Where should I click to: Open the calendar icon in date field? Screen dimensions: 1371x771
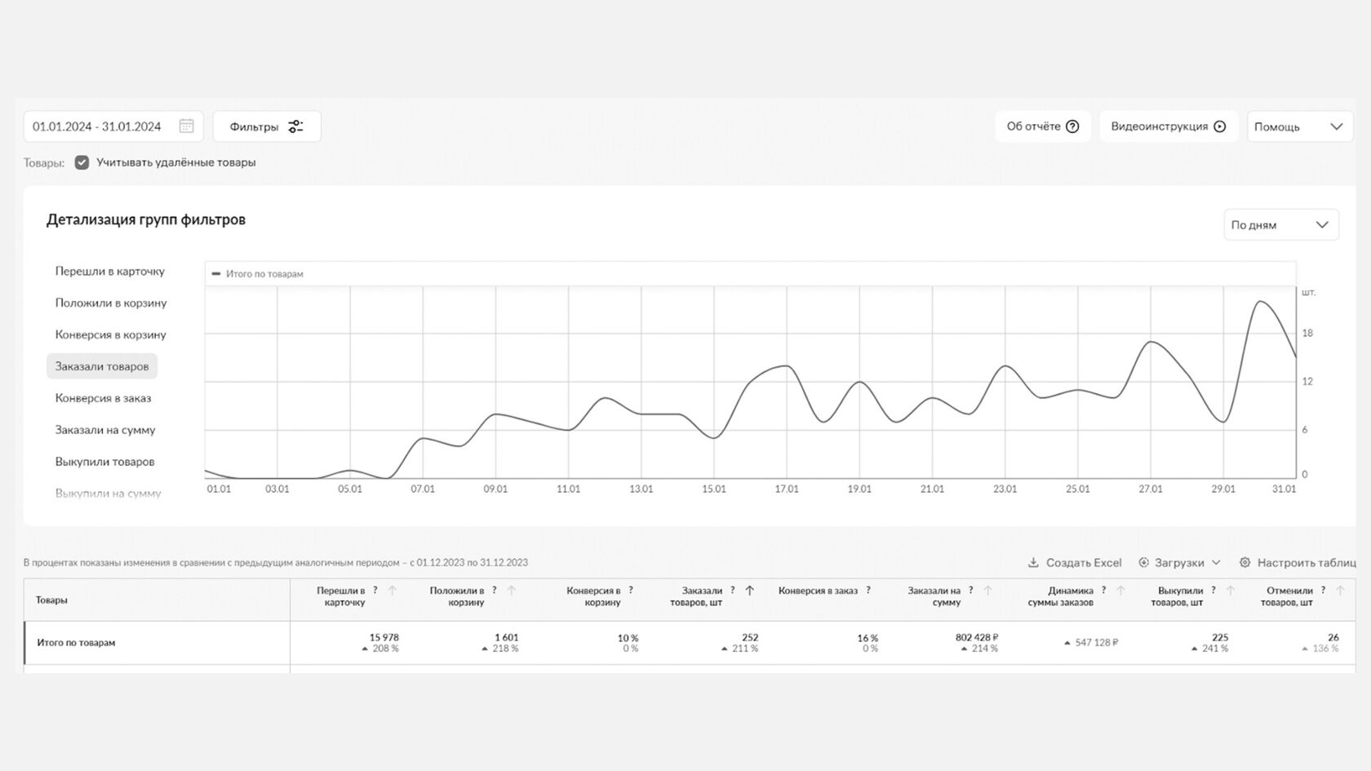pos(186,126)
